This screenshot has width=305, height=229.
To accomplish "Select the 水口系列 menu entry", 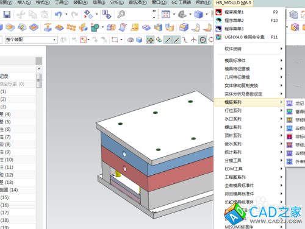I will [250, 119].
